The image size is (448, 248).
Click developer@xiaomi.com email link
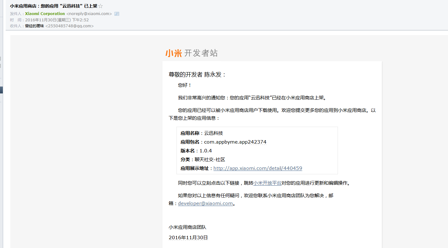pyautogui.click(x=205, y=203)
